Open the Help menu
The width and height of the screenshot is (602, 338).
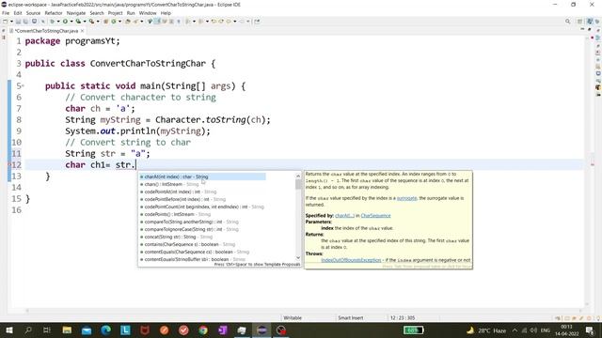(166, 13)
